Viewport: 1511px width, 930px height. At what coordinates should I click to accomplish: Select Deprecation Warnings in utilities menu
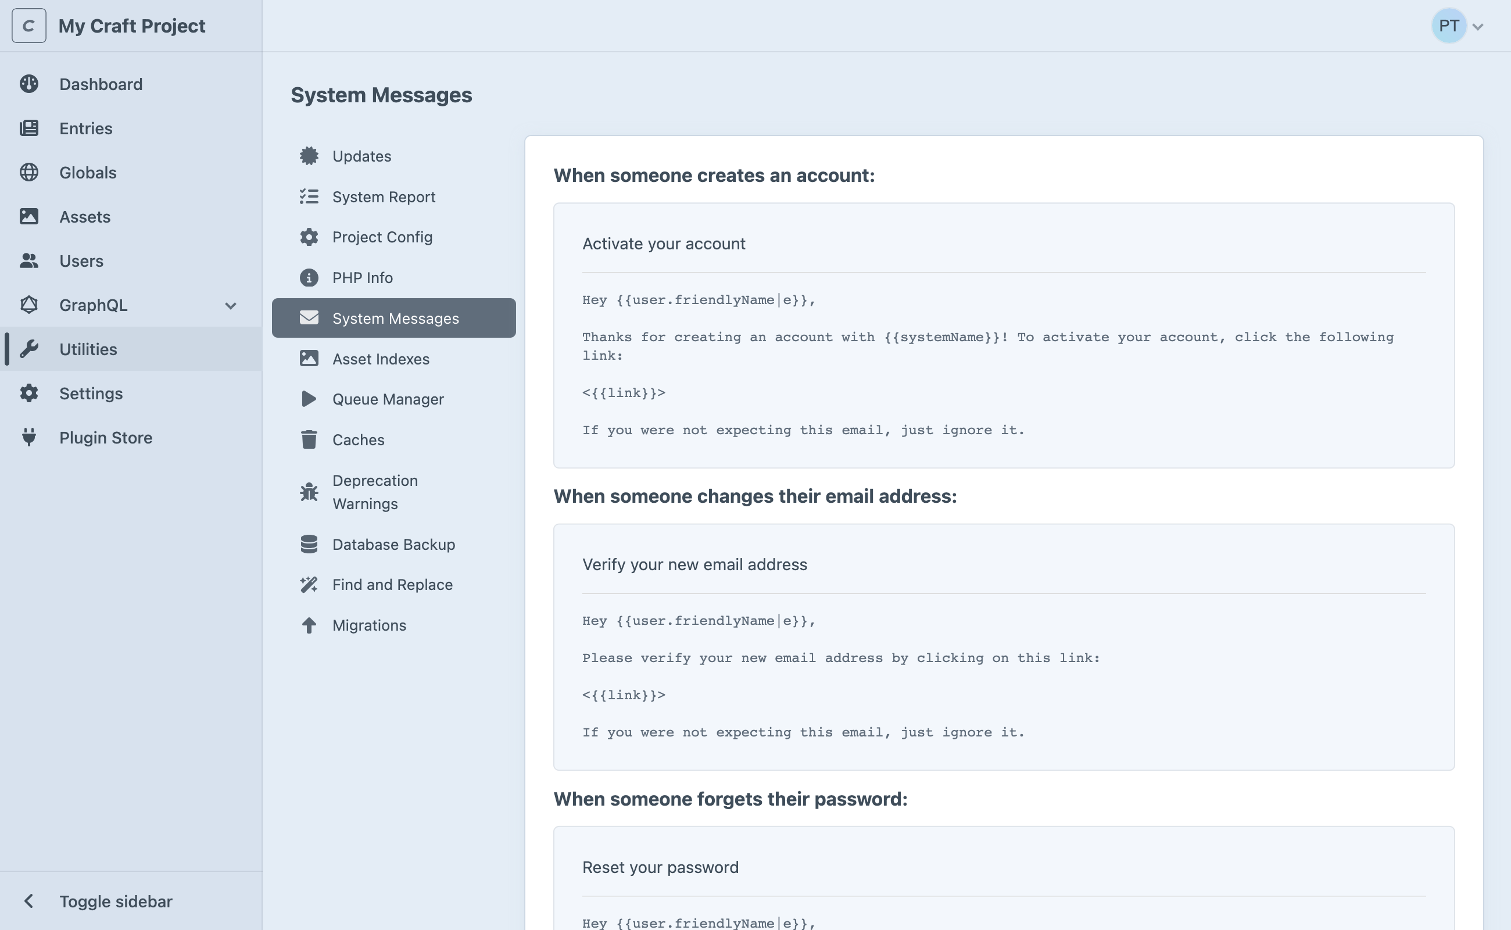(375, 492)
